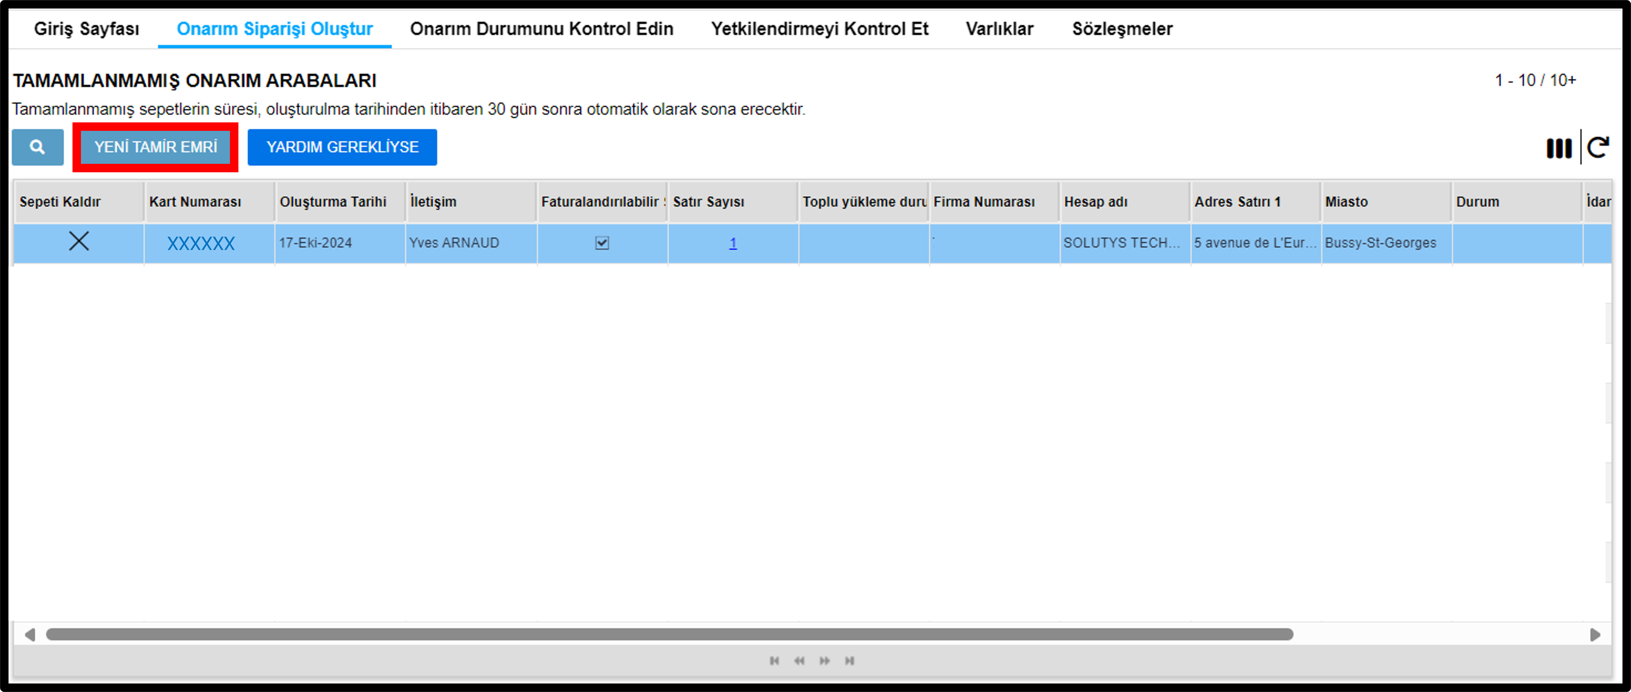This screenshot has height=692, width=1631.
Task: Sort by Hesap adı column header
Action: 1125,201
